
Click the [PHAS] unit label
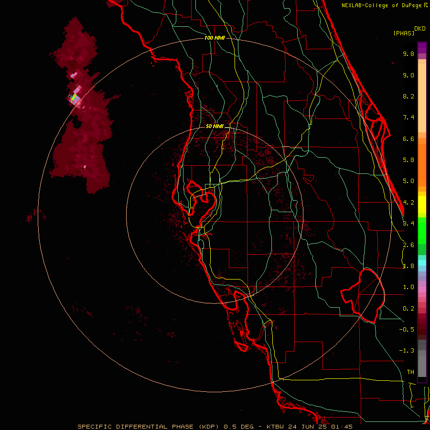pyautogui.click(x=404, y=33)
